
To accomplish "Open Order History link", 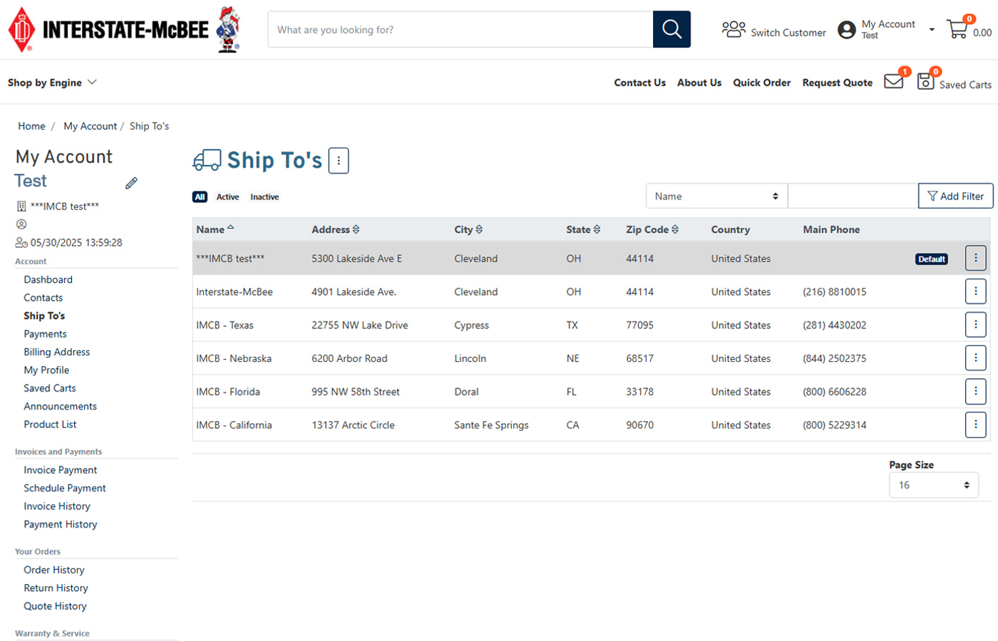I will [x=53, y=570].
